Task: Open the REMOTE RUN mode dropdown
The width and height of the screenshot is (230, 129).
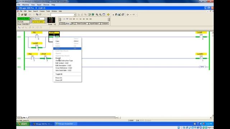Action: tap(30, 19)
